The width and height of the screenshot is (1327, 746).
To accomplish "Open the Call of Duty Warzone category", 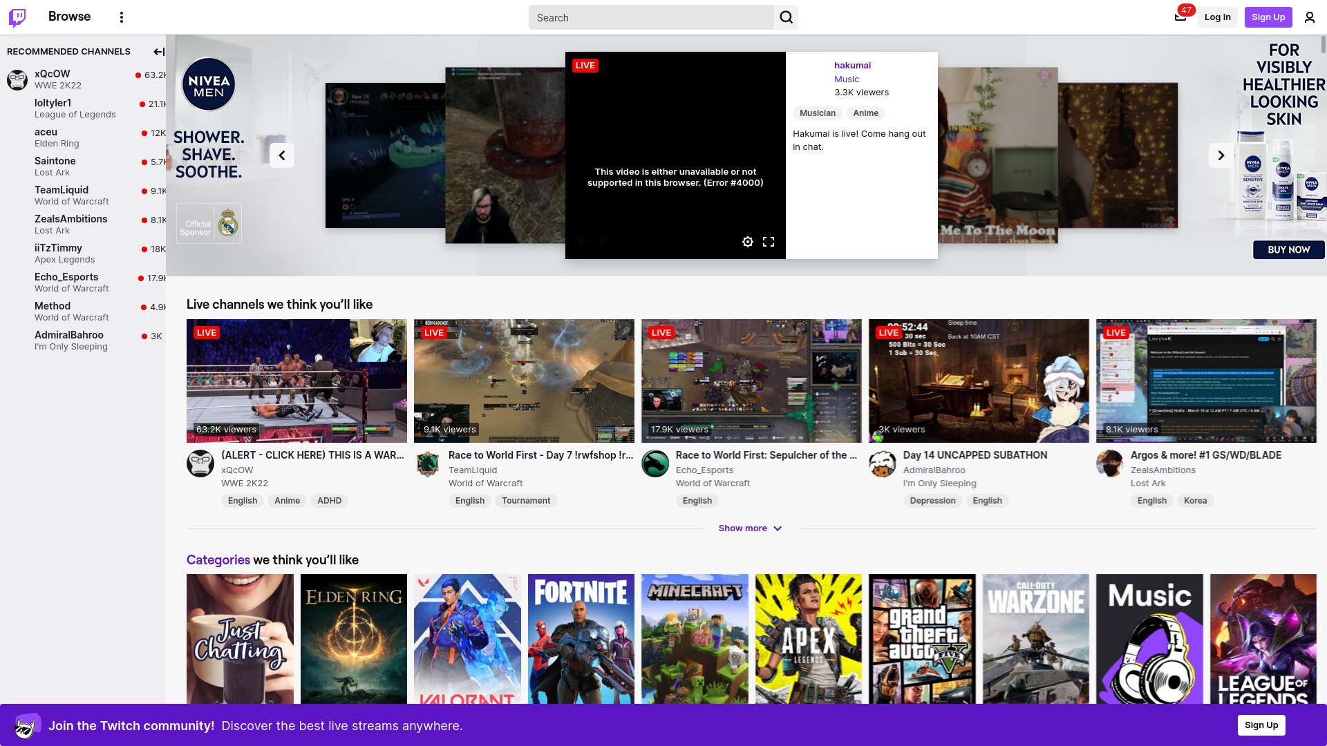I will coord(1036,639).
